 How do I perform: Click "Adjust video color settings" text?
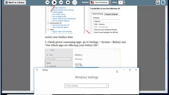tap(62, 32)
